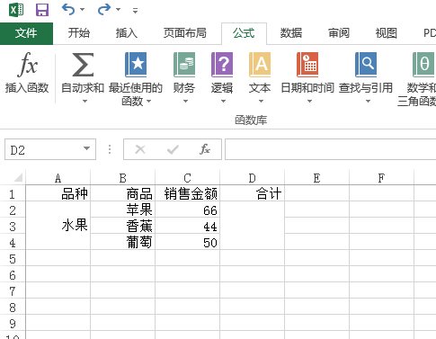Viewport: 436px width, 339px height.
Task: Expand the 自动求和 dropdown arrow
Action: 85,102
